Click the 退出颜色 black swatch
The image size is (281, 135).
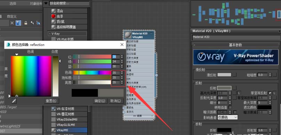tap(265, 108)
